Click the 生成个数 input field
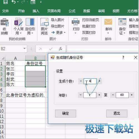The height and width of the screenshot is (139, 139). (x=90, y=81)
